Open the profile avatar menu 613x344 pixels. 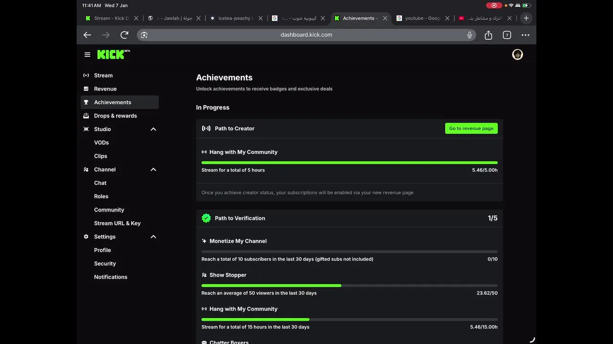[x=517, y=54]
